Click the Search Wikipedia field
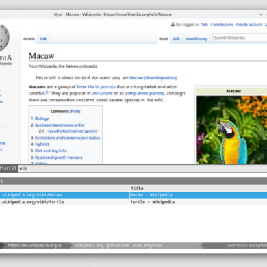 click(240, 38)
